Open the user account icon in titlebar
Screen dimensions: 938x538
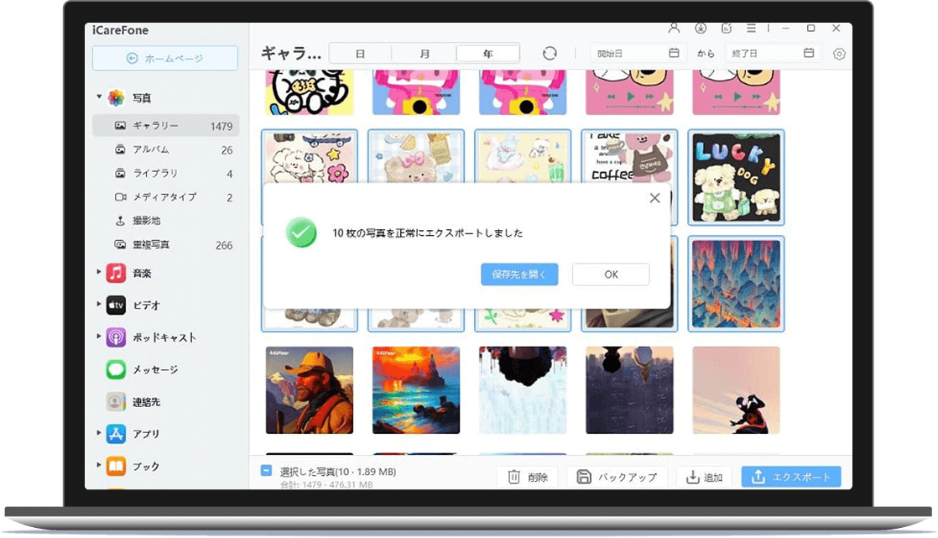pos(674,28)
